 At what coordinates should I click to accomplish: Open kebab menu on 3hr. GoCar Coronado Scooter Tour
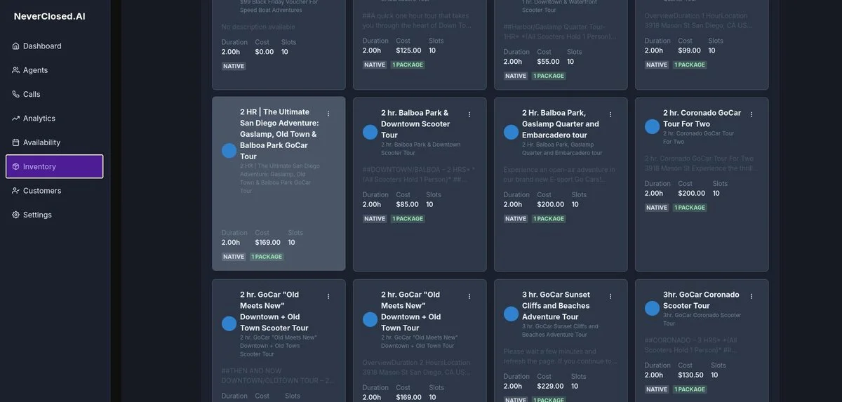[751, 297]
